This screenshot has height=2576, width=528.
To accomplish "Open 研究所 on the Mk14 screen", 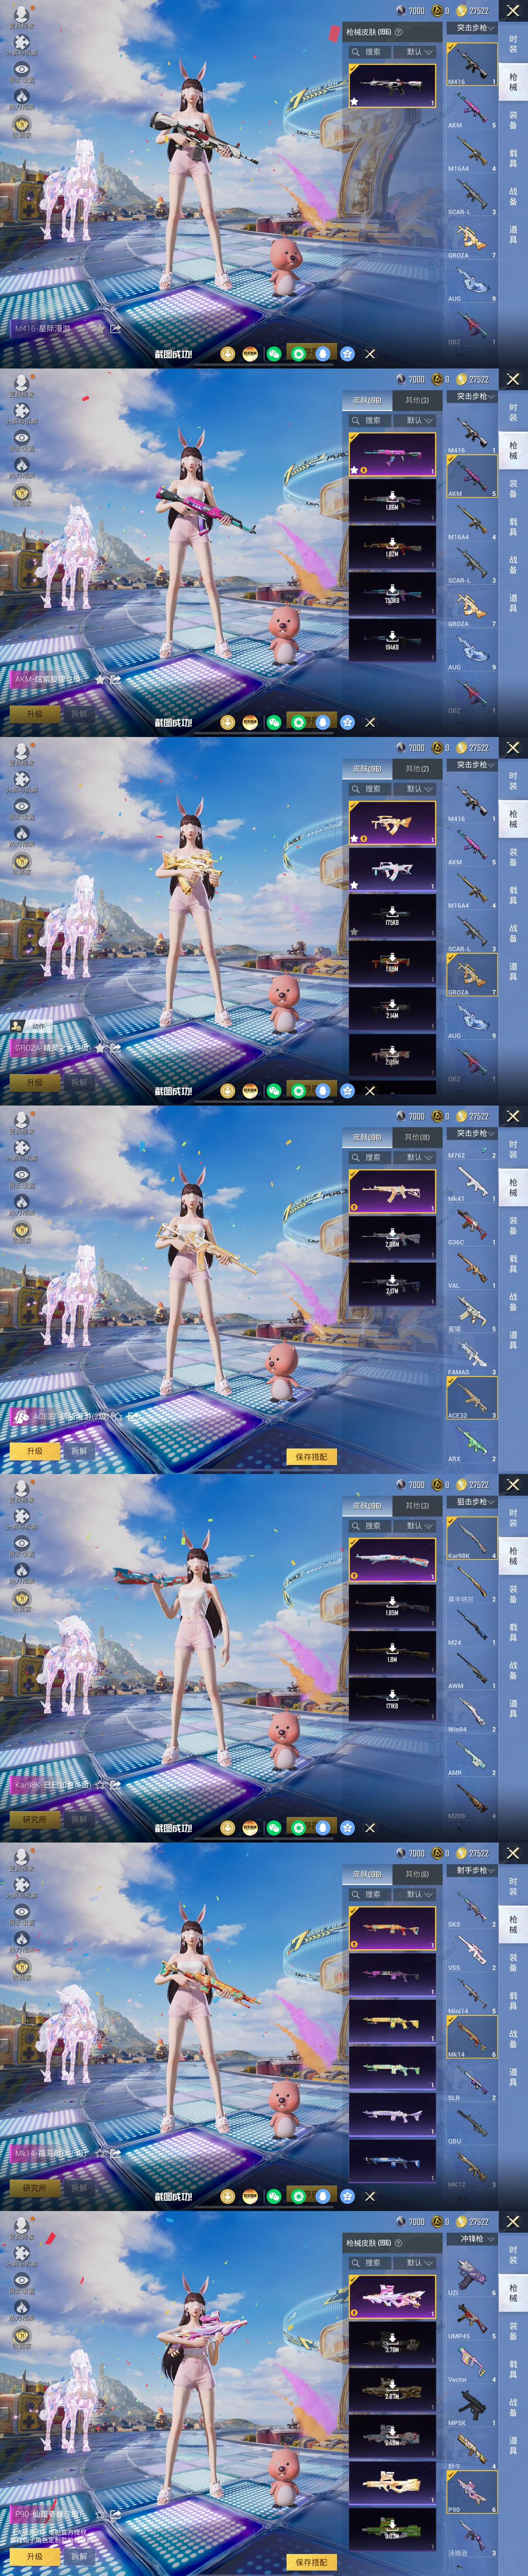I will (35, 2188).
